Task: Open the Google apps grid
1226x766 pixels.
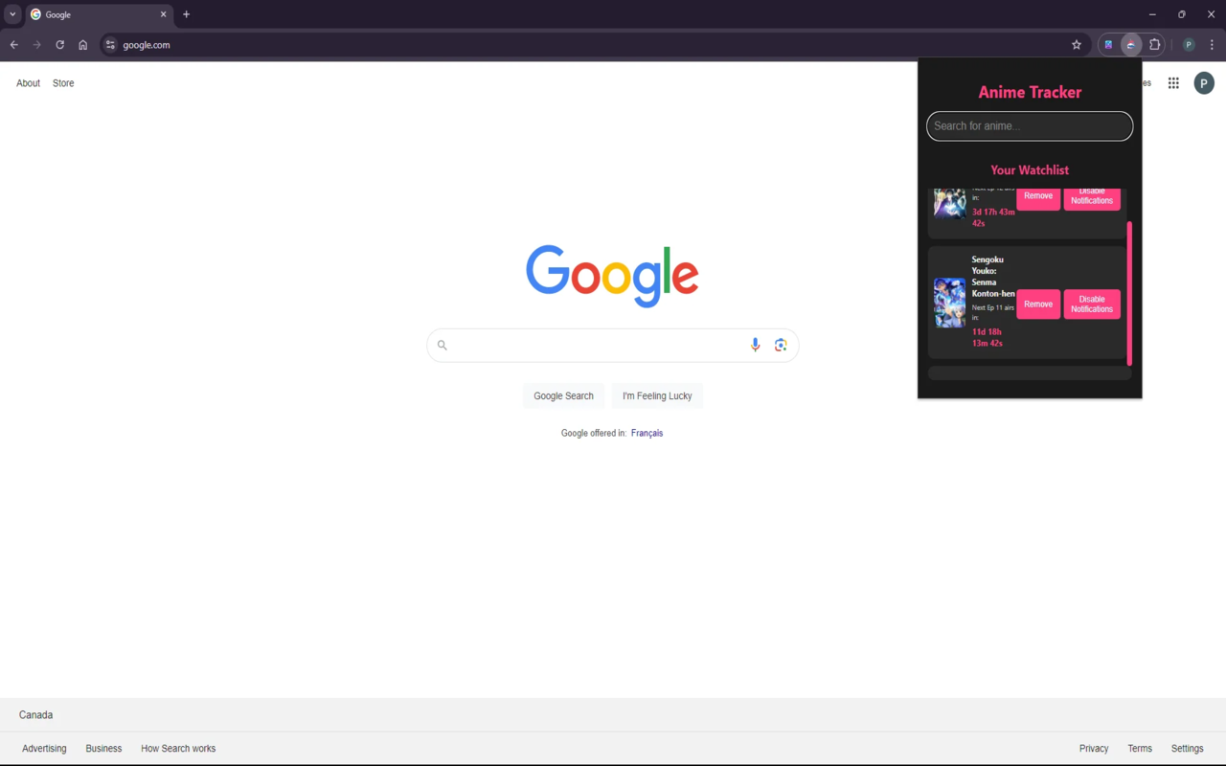Action: [1173, 83]
